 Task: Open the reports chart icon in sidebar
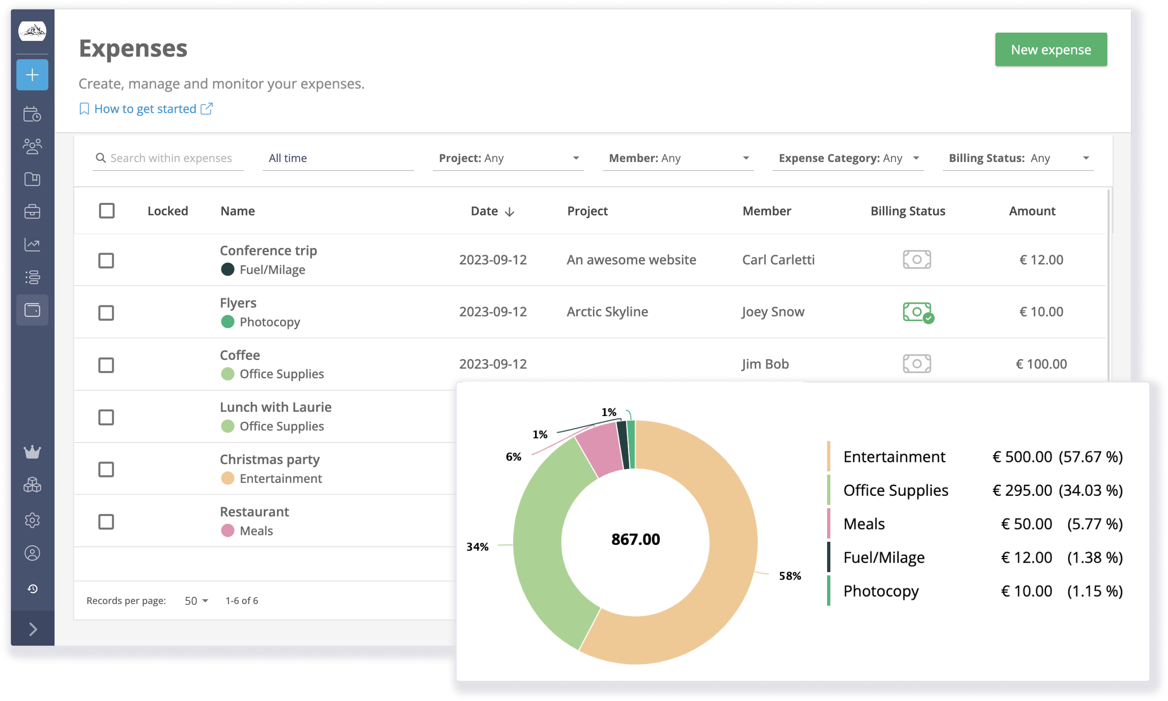(x=32, y=245)
